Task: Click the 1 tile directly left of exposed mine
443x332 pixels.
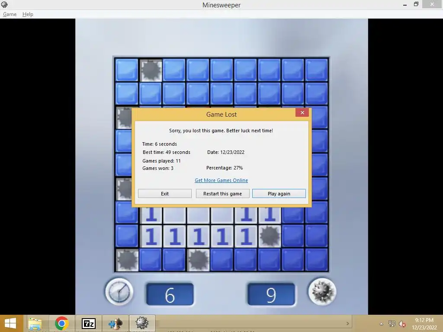Action: pyautogui.click(x=246, y=236)
